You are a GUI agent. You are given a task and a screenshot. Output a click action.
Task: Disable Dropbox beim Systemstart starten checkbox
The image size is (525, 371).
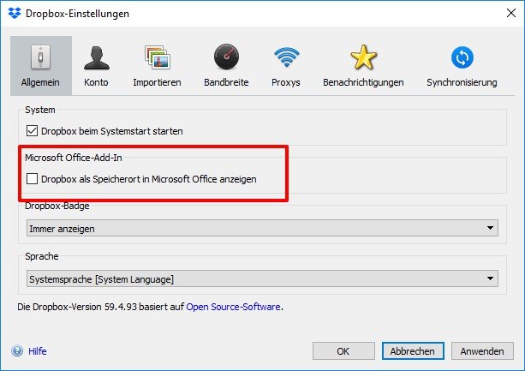(x=33, y=131)
